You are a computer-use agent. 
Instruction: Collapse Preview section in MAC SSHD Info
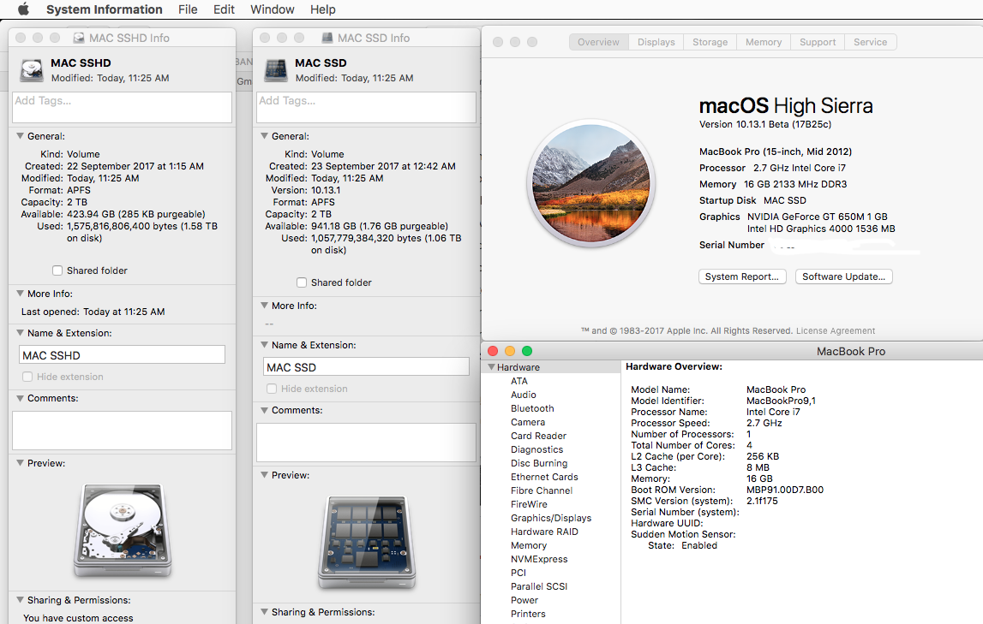20,463
